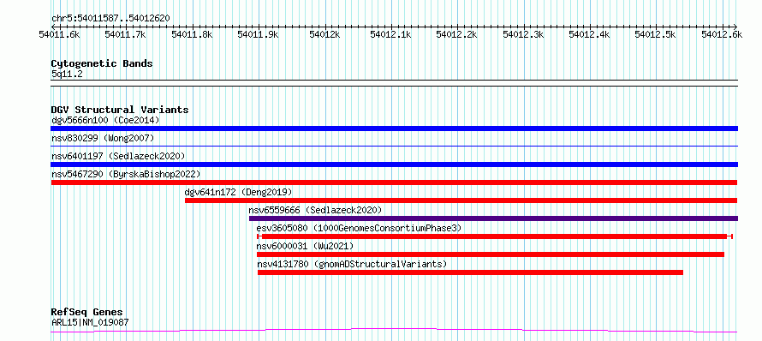Click the 54011.8k ruler tick label

pos(192,34)
